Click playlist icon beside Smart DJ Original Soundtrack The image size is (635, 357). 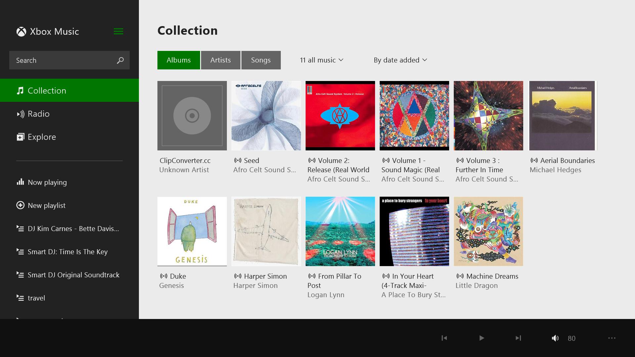pos(20,275)
